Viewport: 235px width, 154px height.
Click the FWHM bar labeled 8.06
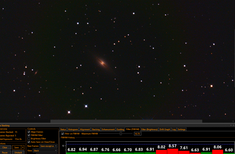pyautogui.click(x=218, y=152)
